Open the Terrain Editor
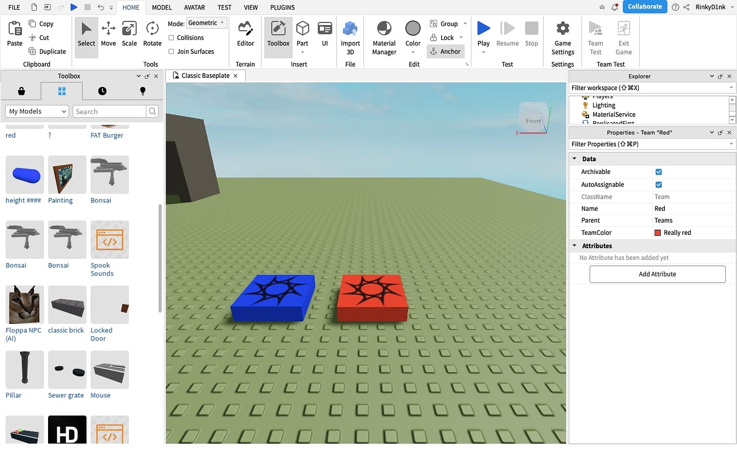The height and width of the screenshot is (460, 737). [245, 34]
